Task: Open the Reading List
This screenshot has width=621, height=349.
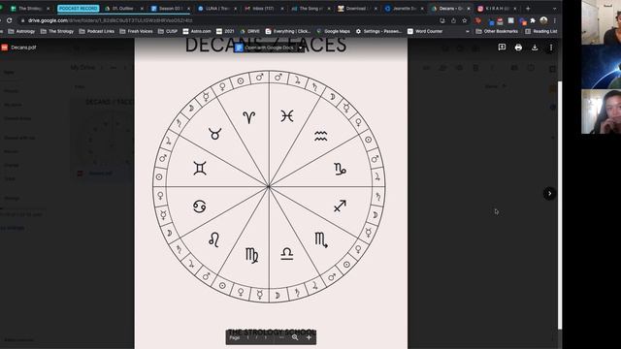Action: [541, 31]
